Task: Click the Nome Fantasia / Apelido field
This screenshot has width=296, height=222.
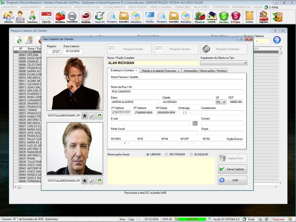Action: click(177, 81)
